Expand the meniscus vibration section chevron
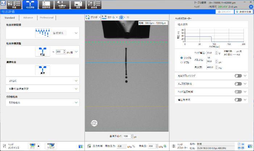Viewport: 254px width, 151px height. [x=245, y=84]
